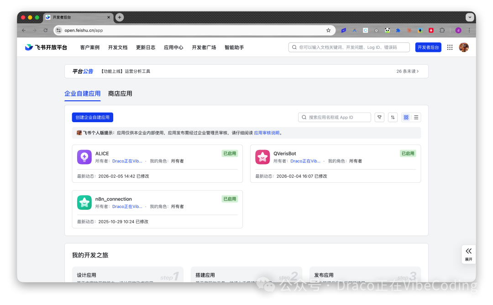Viewport: 493px width, 305px height.
Task: Click the 创建企业自建应用 button
Action: click(92, 117)
